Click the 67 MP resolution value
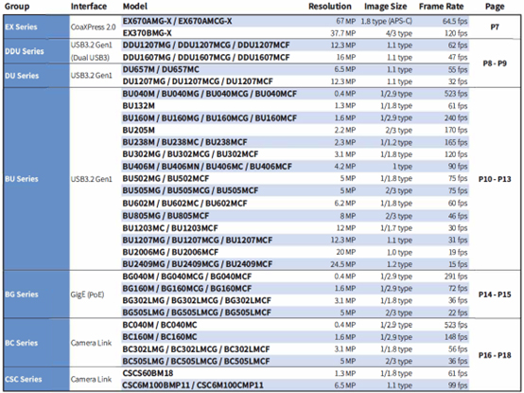 click(346, 21)
